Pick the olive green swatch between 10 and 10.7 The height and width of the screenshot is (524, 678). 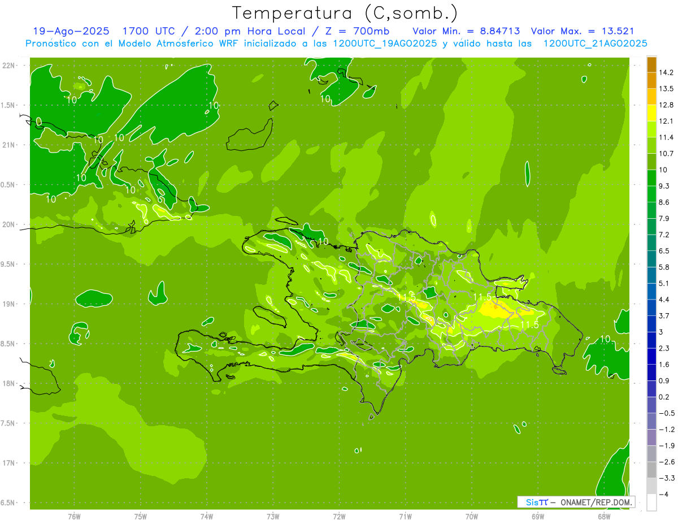(651, 162)
